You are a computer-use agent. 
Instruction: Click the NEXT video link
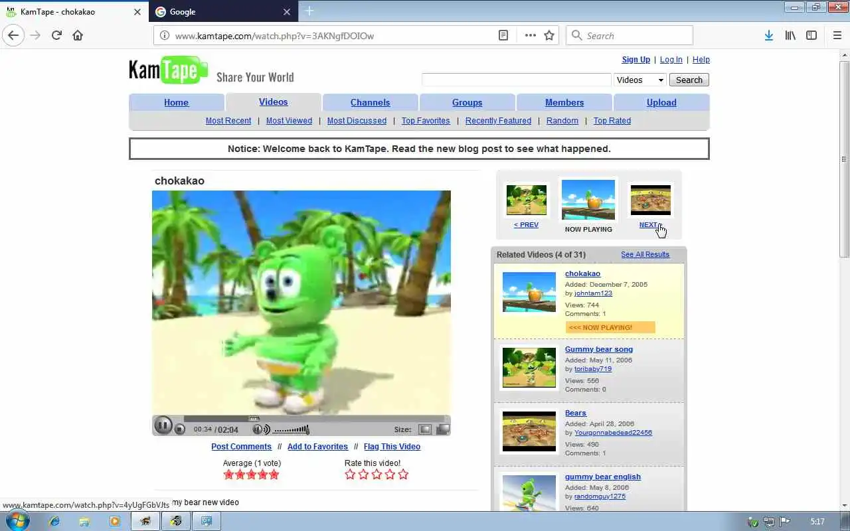tap(649, 225)
